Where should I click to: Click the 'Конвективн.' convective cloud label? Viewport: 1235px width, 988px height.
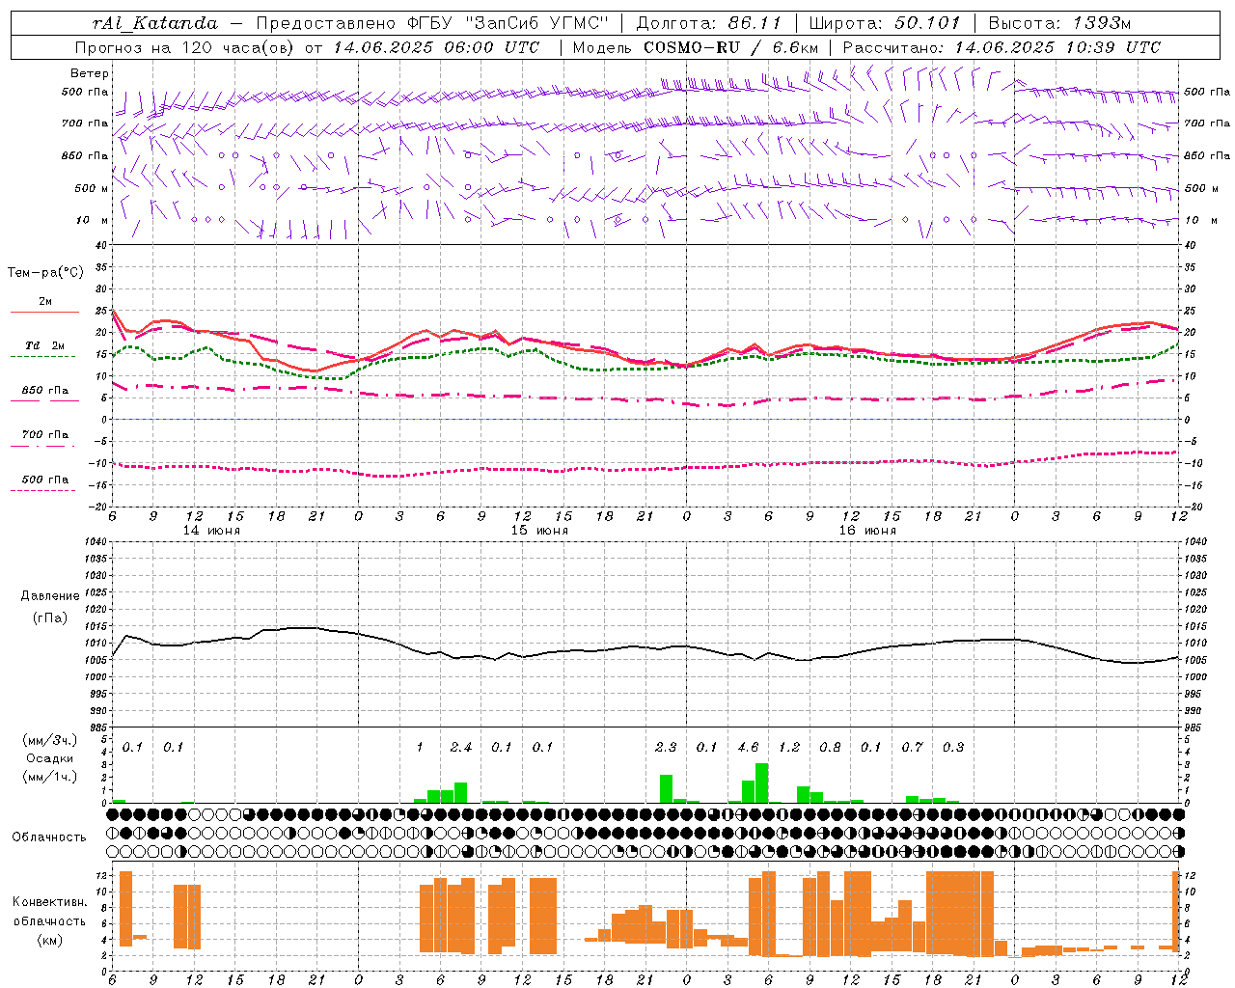click(x=49, y=902)
